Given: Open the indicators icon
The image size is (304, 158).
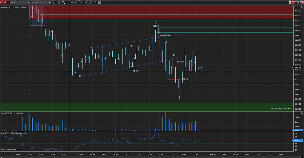Looking at the screenshot, I should click(86, 2).
